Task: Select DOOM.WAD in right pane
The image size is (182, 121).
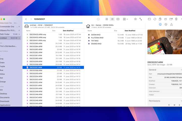Action: (x=115, y=35)
